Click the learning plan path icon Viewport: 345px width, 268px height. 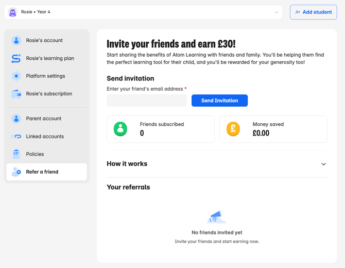point(16,58)
